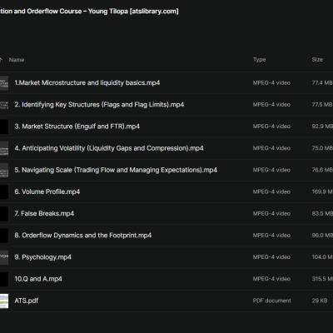Click the 75.0 MB size cell
Viewport: 333px width, 333px height.
click(x=322, y=148)
